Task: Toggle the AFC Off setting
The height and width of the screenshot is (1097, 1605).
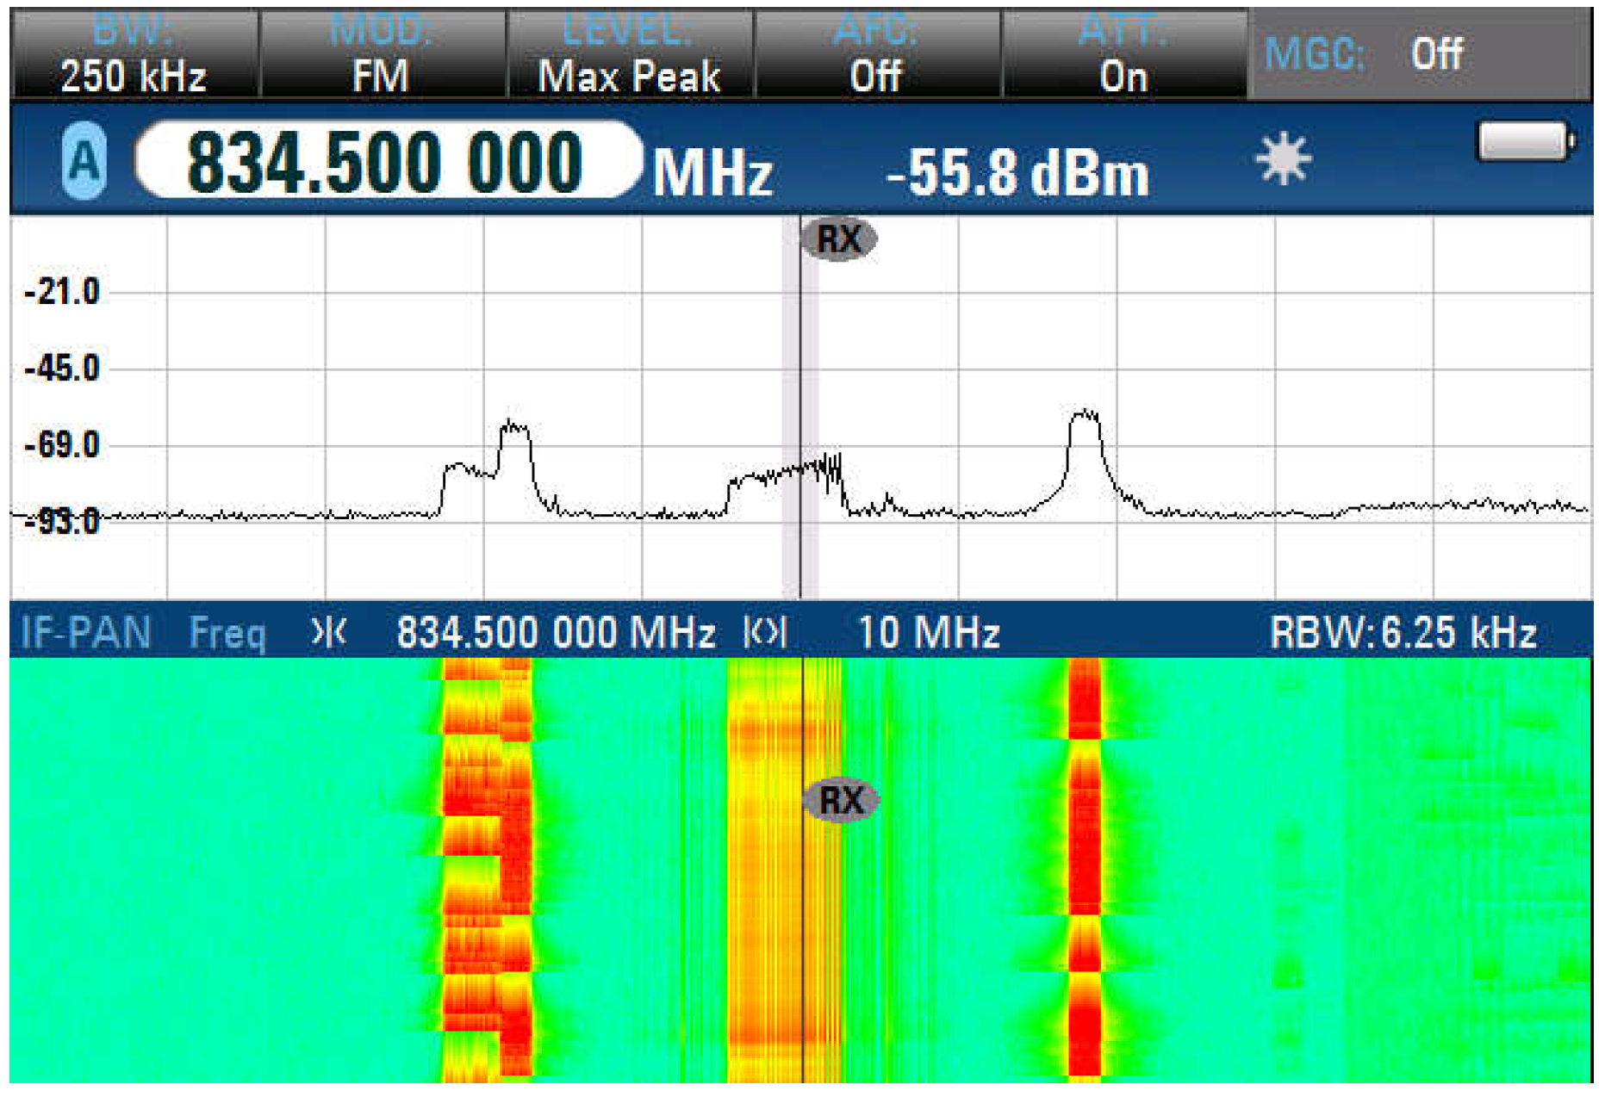Action: click(877, 55)
